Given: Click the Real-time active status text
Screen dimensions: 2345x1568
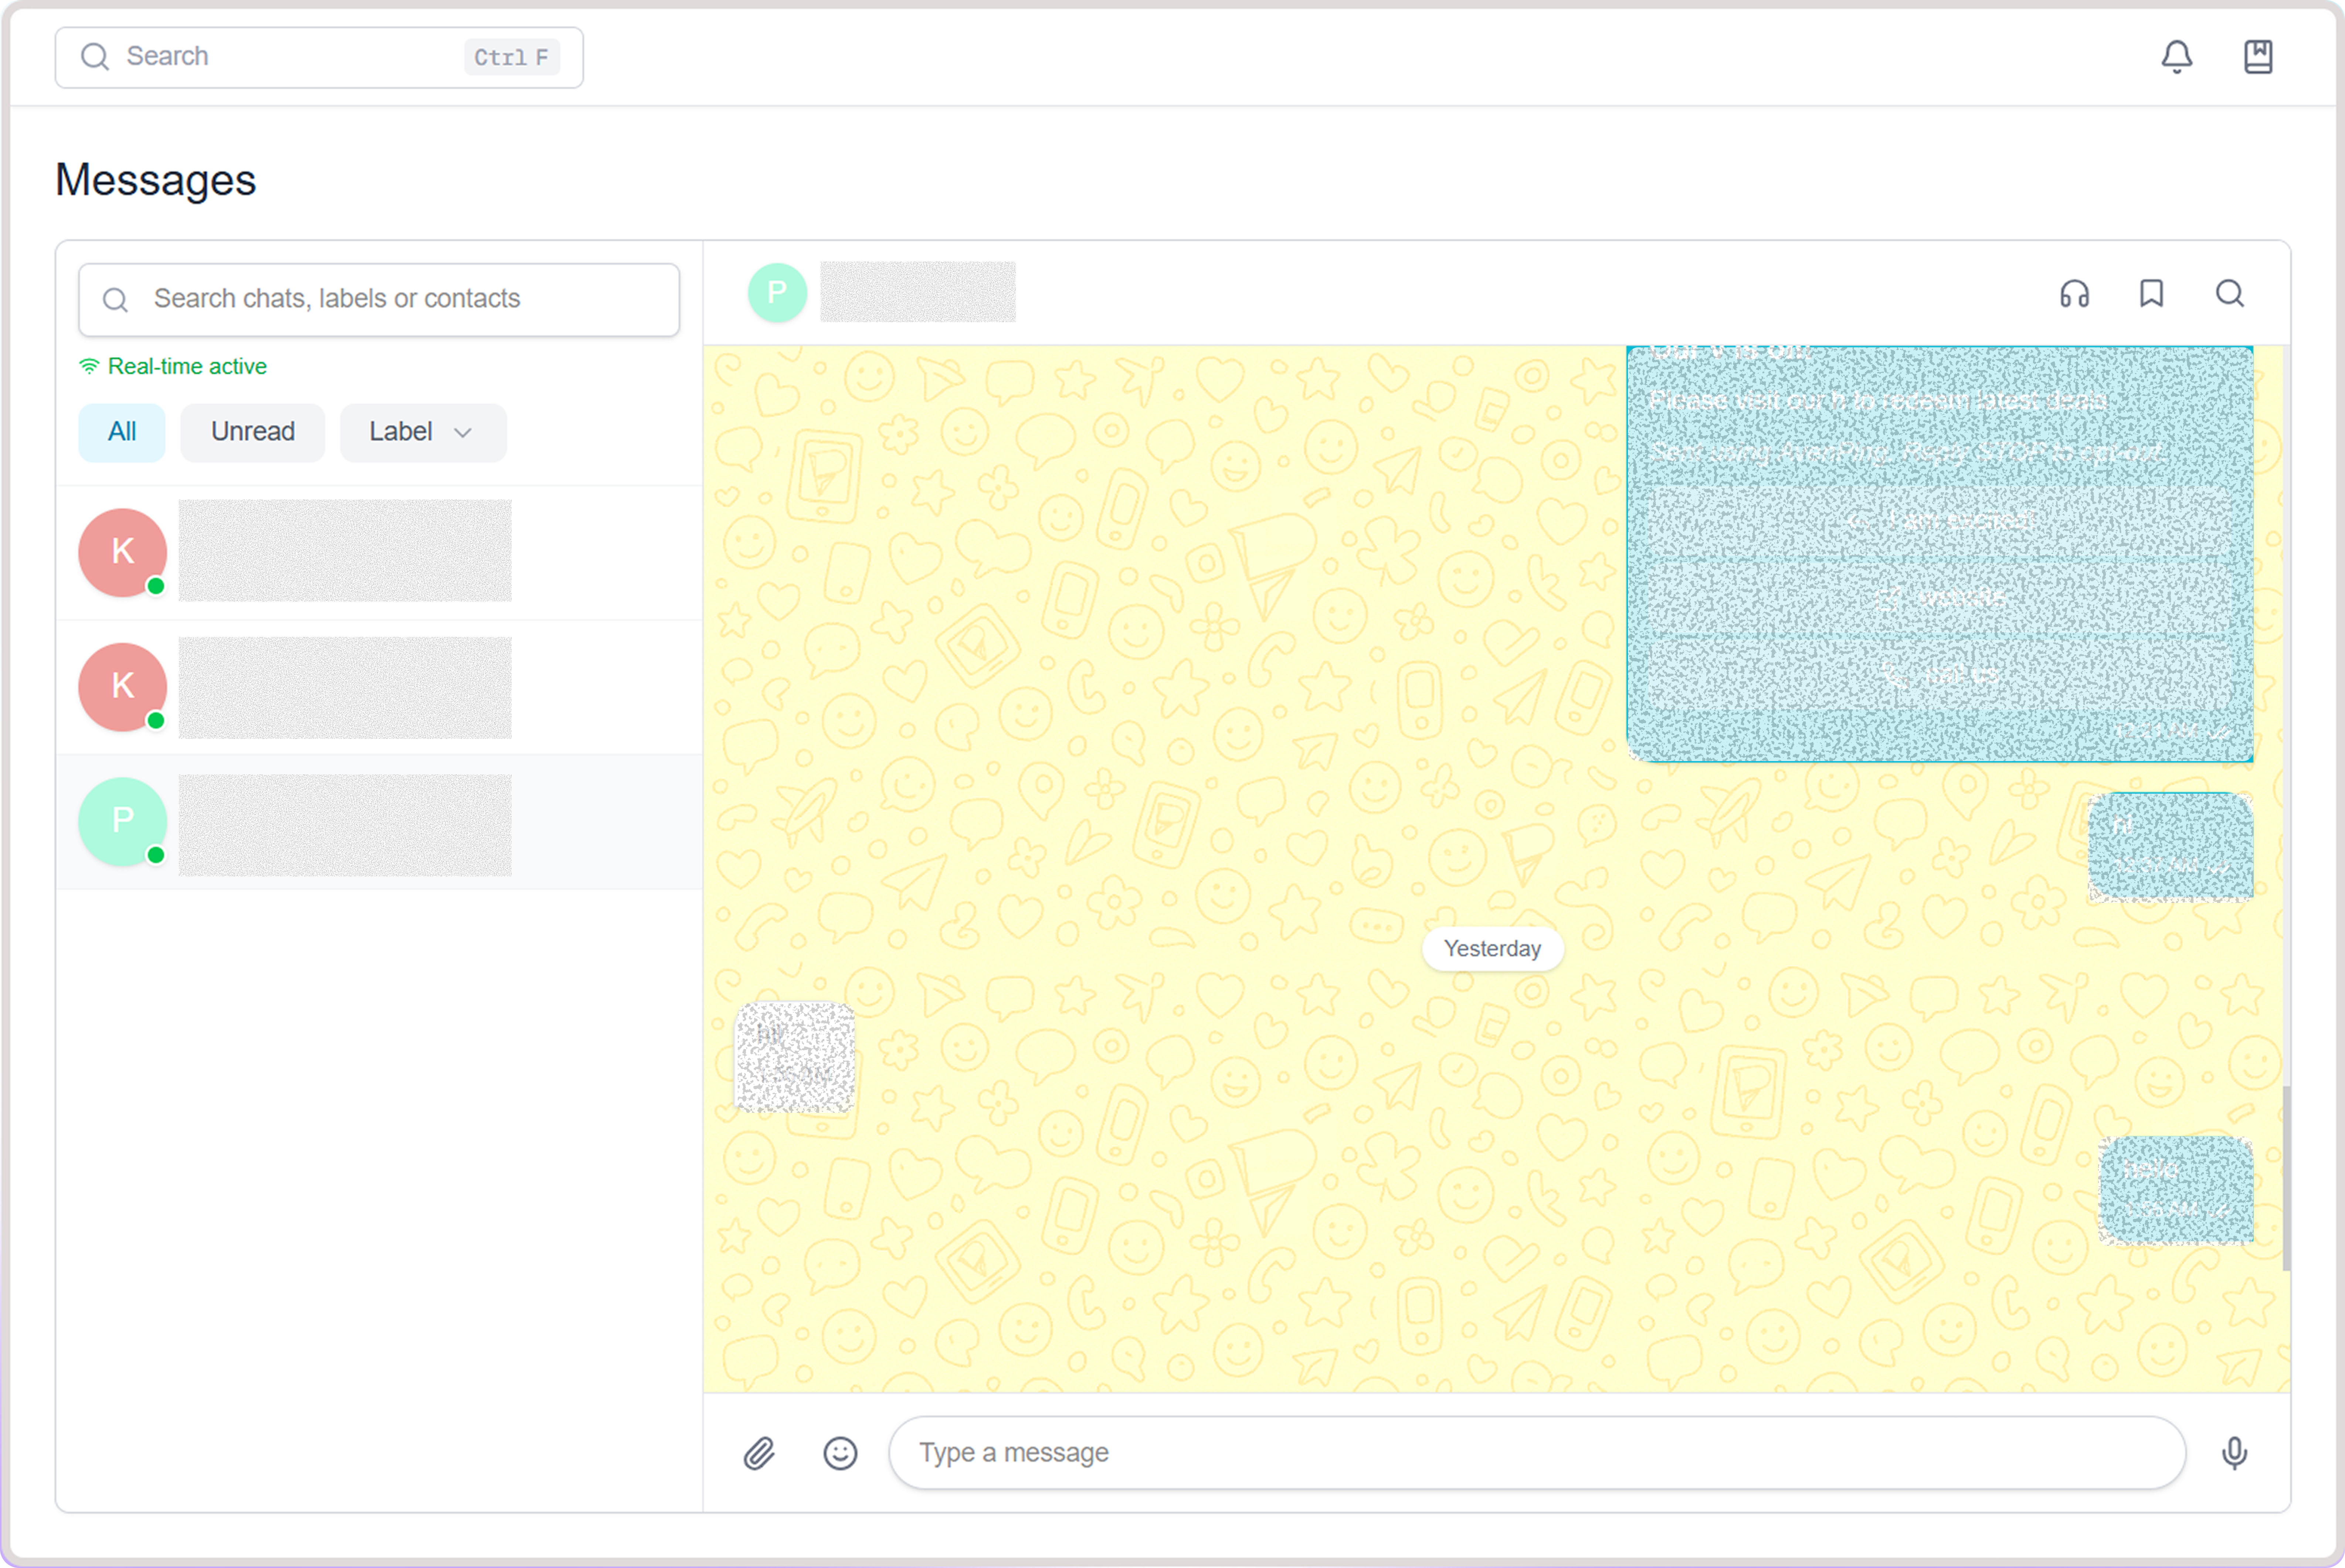Looking at the screenshot, I should (x=187, y=366).
